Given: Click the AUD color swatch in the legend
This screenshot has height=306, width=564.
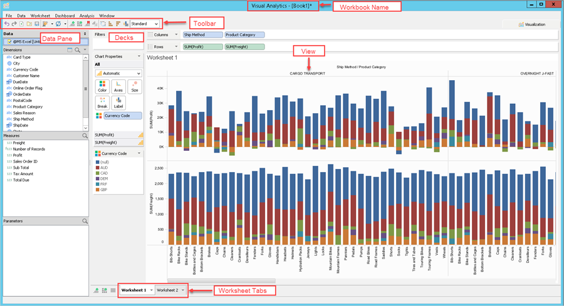Looking at the screenshot, I should (x=97, y=168).
